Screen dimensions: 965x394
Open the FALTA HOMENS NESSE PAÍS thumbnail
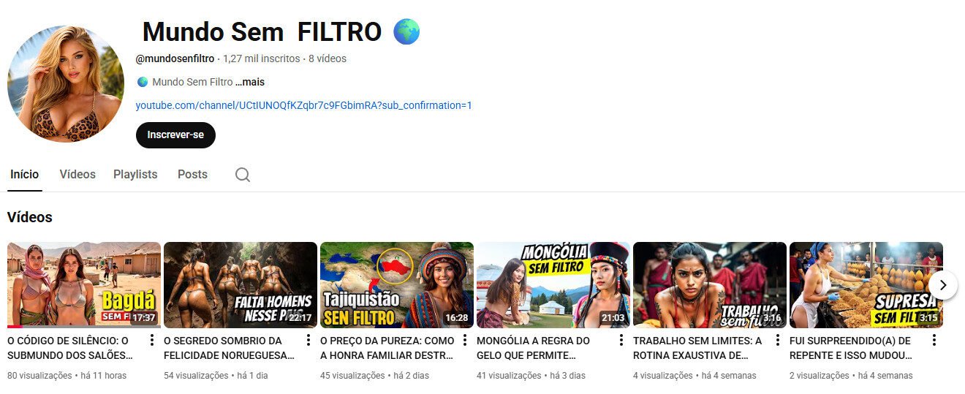pos(241,285)
